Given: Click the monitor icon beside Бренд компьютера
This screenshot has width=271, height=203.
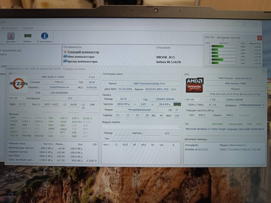Looking at the screenshot, I should pyautogui.click(x=65, y=61).
